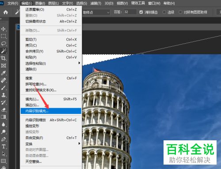Select the Magic Wand tool in toolbar
The image size is (221, 169).
click(x=4, y=51)
